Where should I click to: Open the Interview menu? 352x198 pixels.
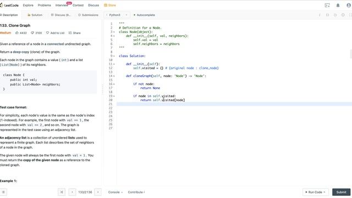(x=62, y=5)
